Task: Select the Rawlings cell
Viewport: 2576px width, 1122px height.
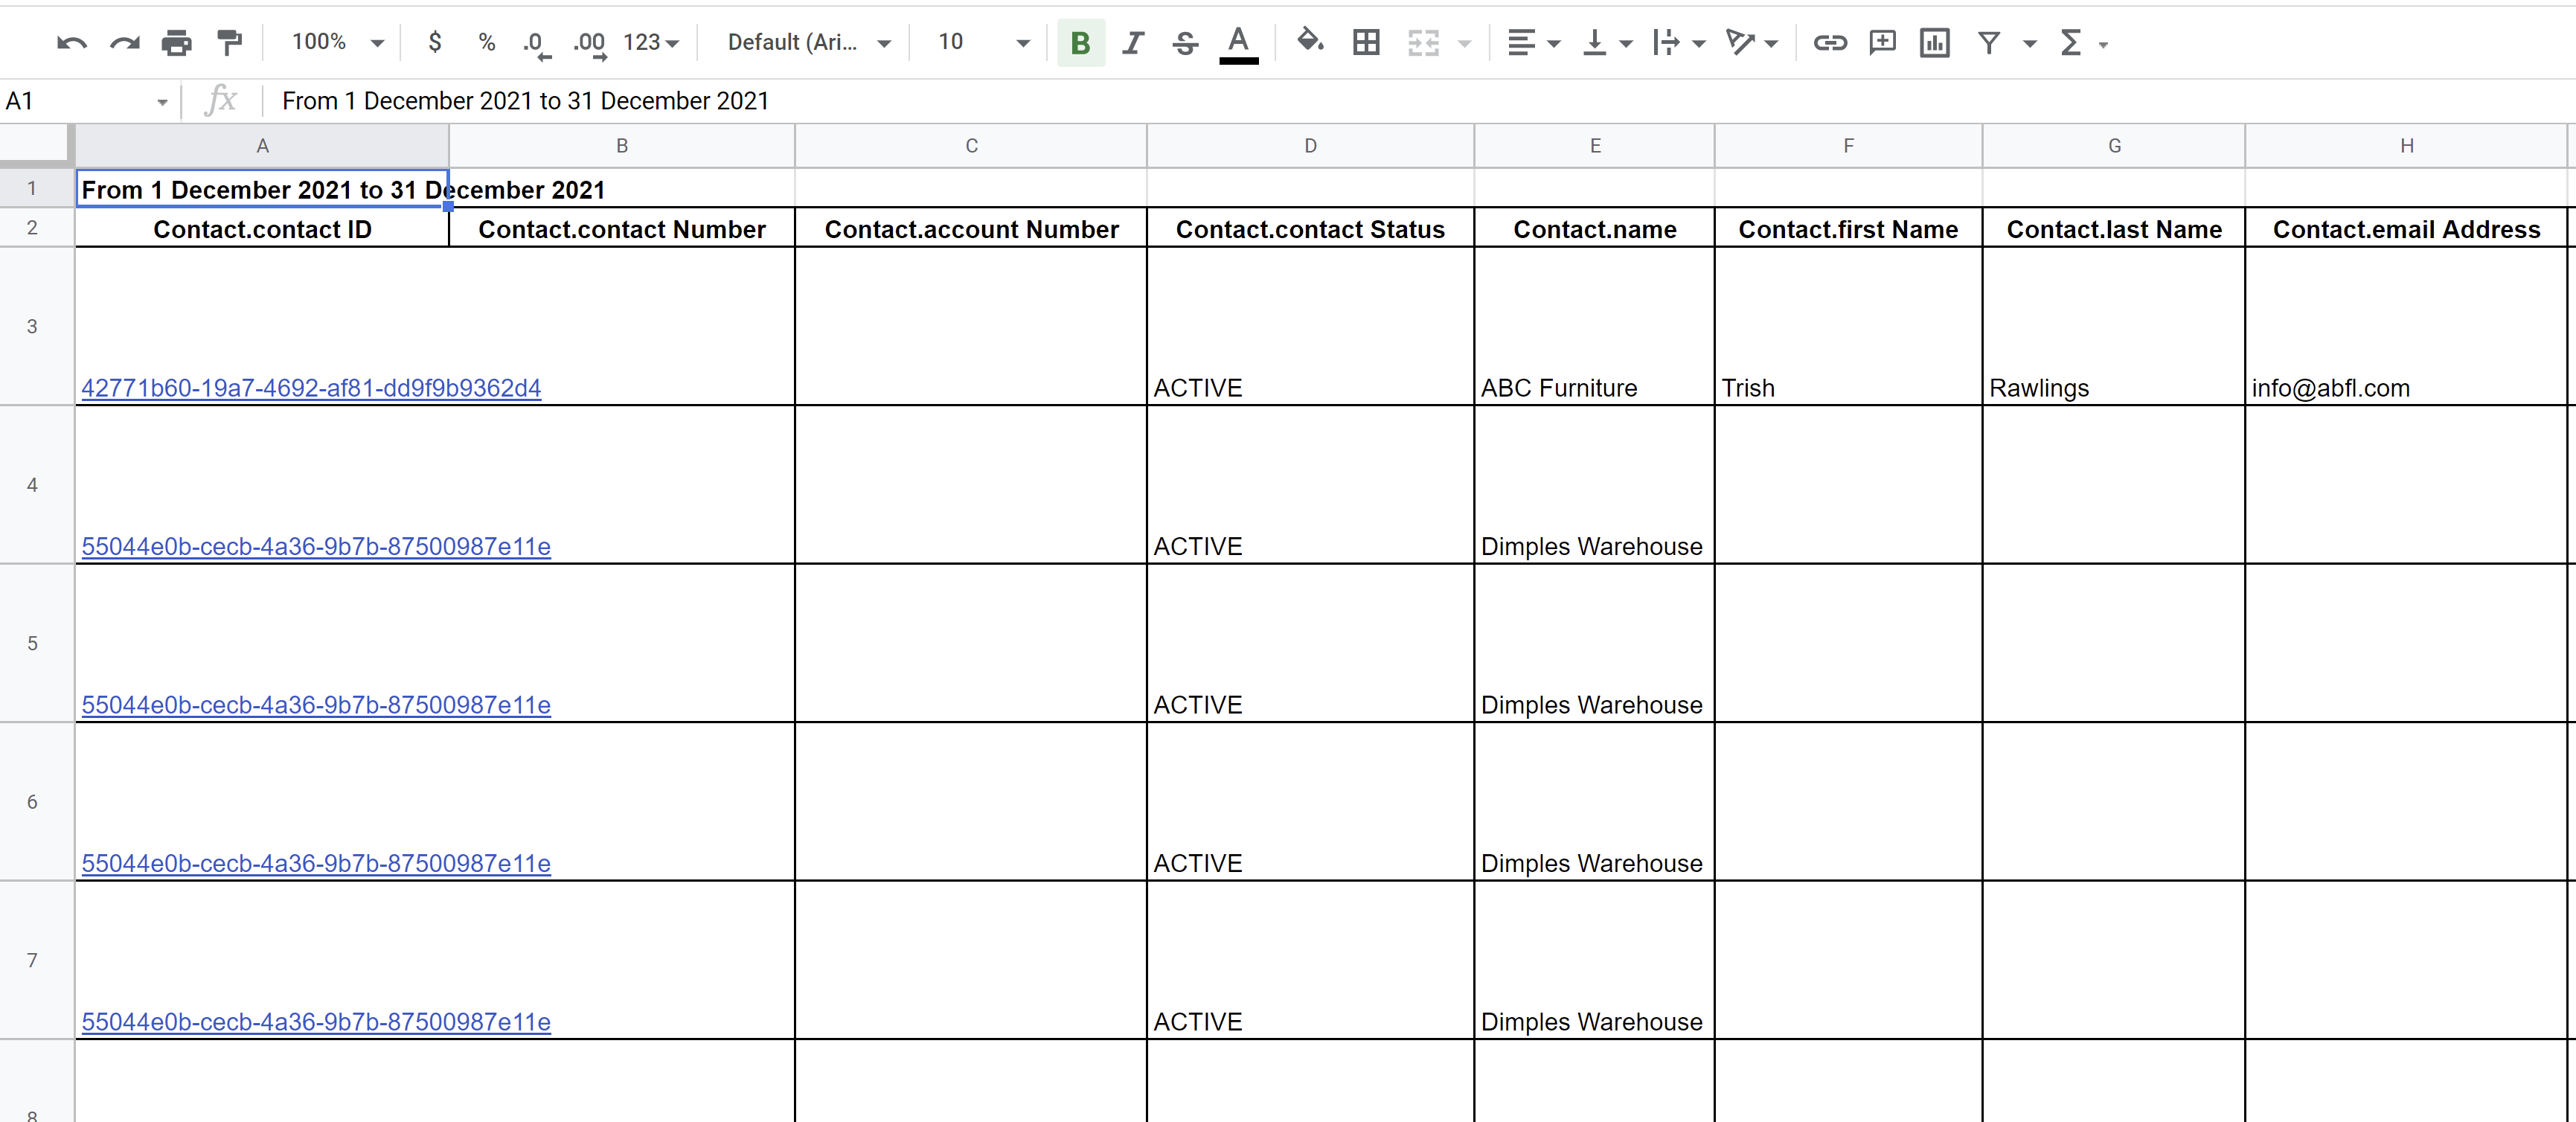Action: [2114, 326]
